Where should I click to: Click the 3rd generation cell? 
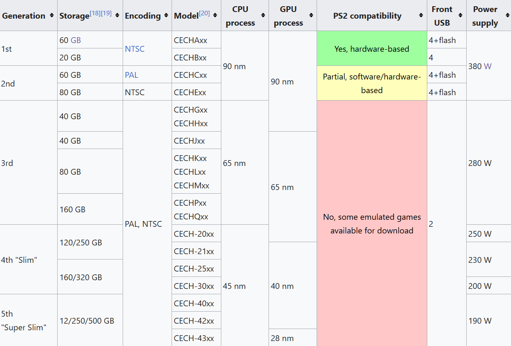[x=29, y=163]
